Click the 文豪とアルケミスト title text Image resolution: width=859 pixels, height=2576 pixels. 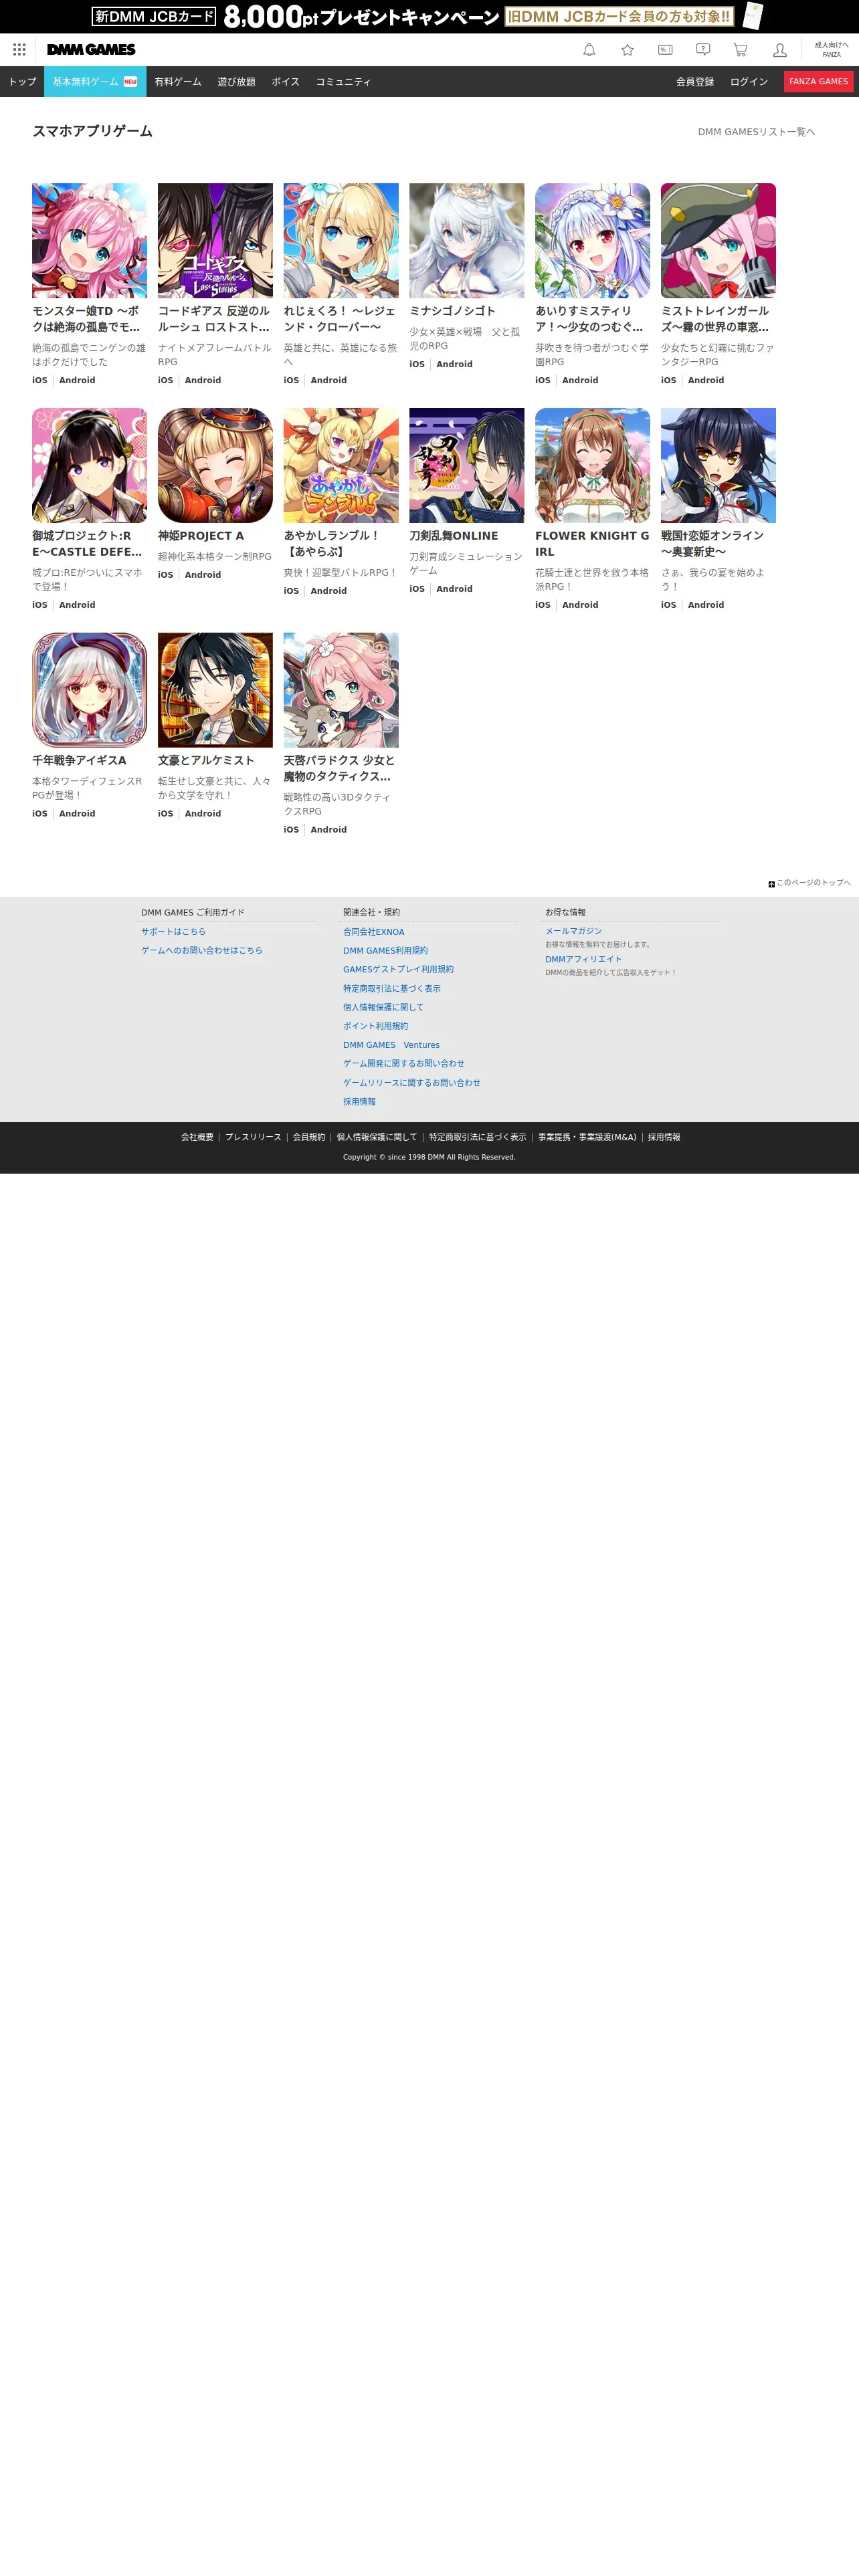tap(206, 761)
